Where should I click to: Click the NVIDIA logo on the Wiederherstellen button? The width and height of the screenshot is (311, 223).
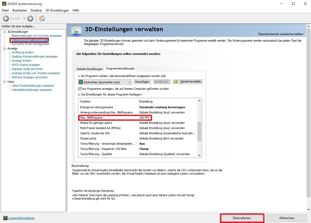pos(176,82)
